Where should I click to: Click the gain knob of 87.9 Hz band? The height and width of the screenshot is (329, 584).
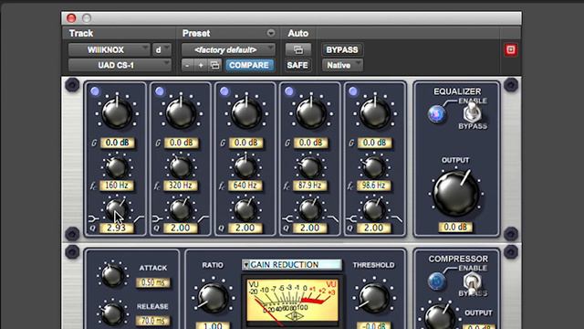(x=310, y=112)
